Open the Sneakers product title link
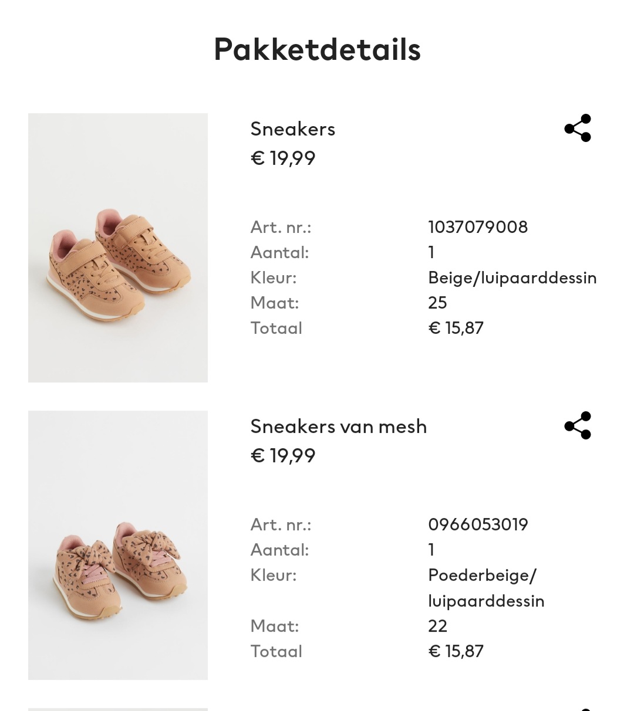The width and height of the screenshot is (634, 711). 292,128
